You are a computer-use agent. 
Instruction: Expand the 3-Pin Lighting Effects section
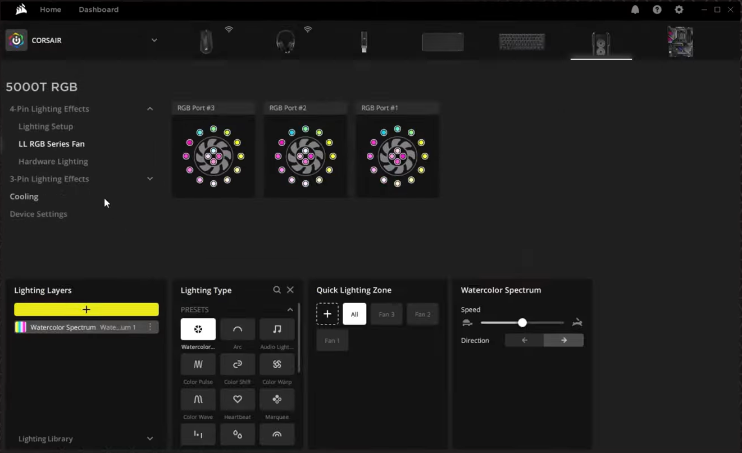(x=150, y=179)
